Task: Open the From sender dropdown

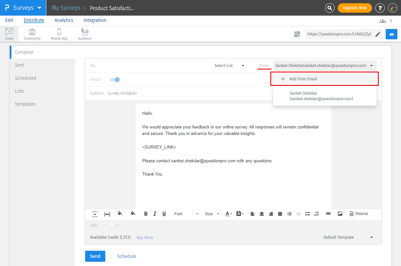Action: click(x=325, y=66)
